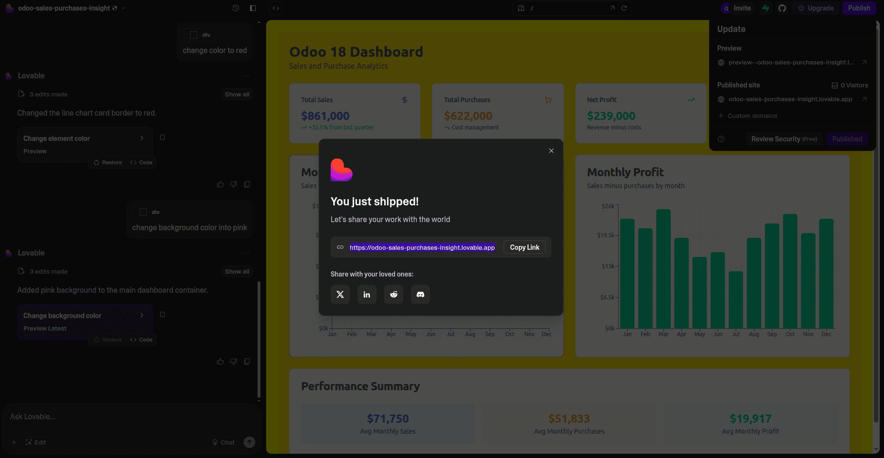Click the Publish button in the top bar
The width and height of the screenshot is (884, 458).
859,8
